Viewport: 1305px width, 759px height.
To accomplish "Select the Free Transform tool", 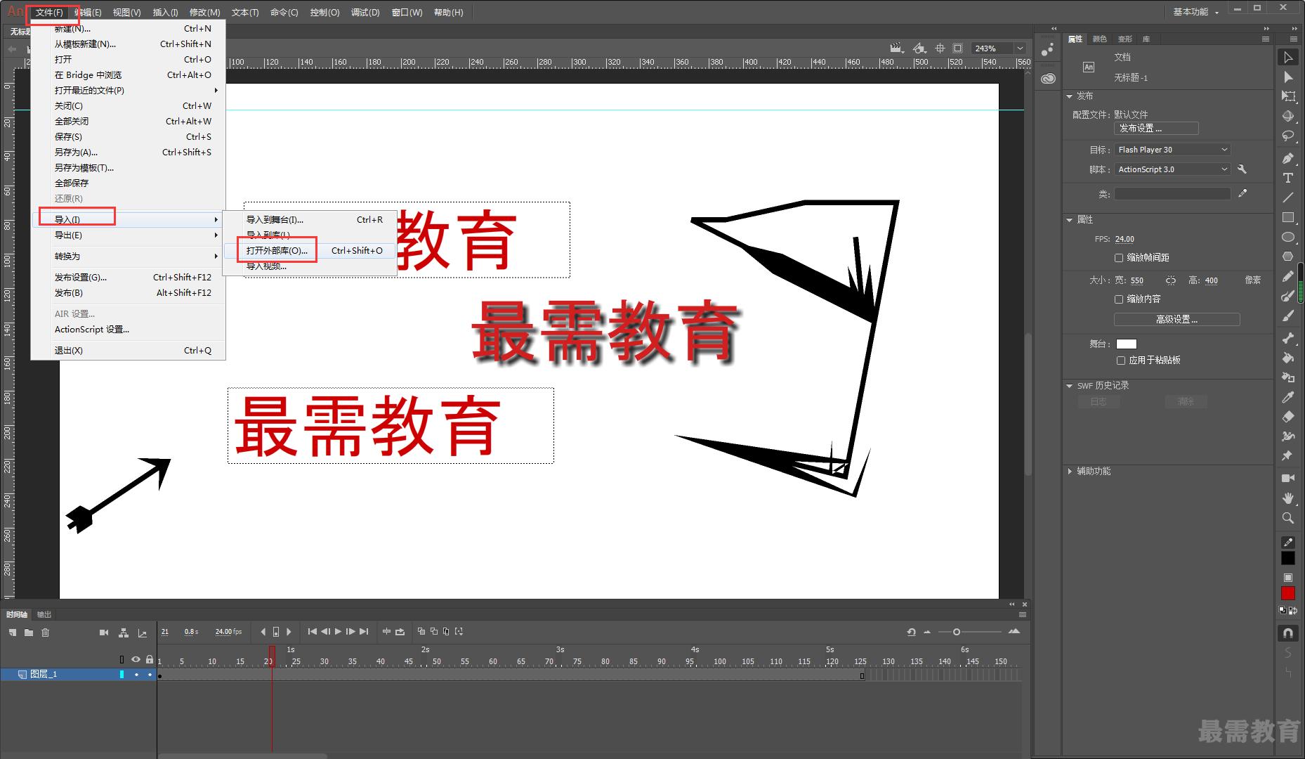I will pyautogui.click(x=1288, y=96).
